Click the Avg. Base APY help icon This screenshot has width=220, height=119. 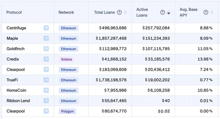coord(206,12)
